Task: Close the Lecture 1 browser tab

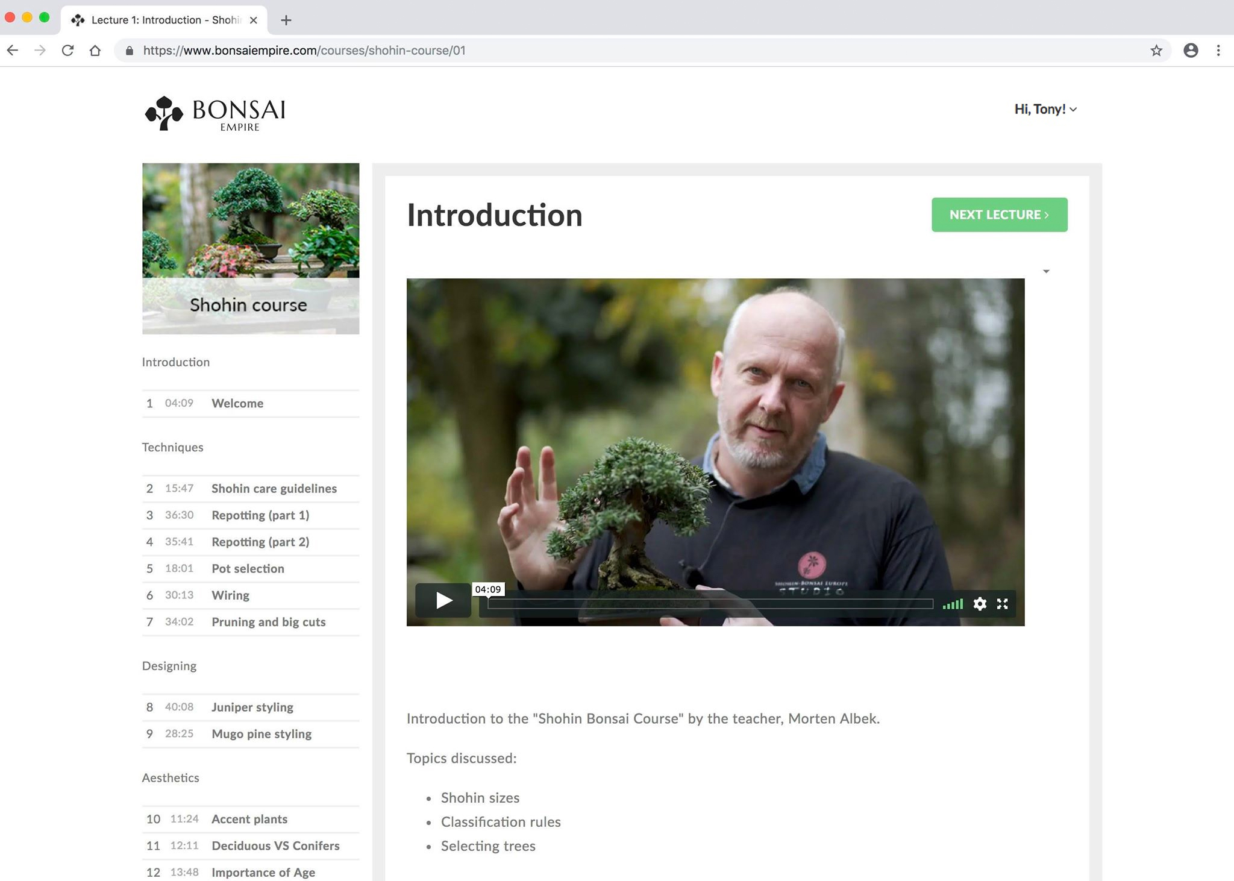Action: (254, 20)
